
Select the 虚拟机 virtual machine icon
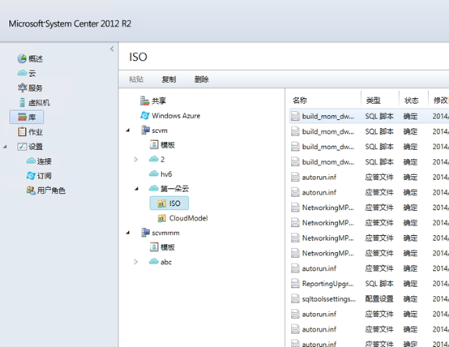pyautogui.click(x=22, y=102)
